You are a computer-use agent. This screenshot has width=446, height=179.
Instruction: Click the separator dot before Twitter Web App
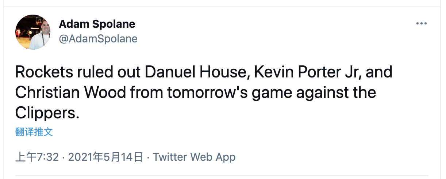point(148,157)
